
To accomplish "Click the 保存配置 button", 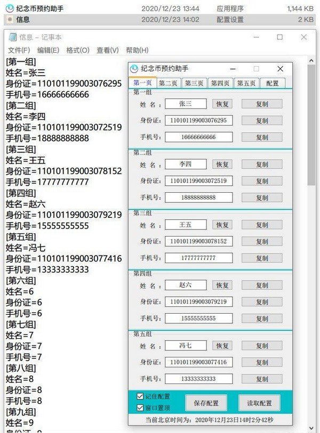I will [x=206, y=403].
